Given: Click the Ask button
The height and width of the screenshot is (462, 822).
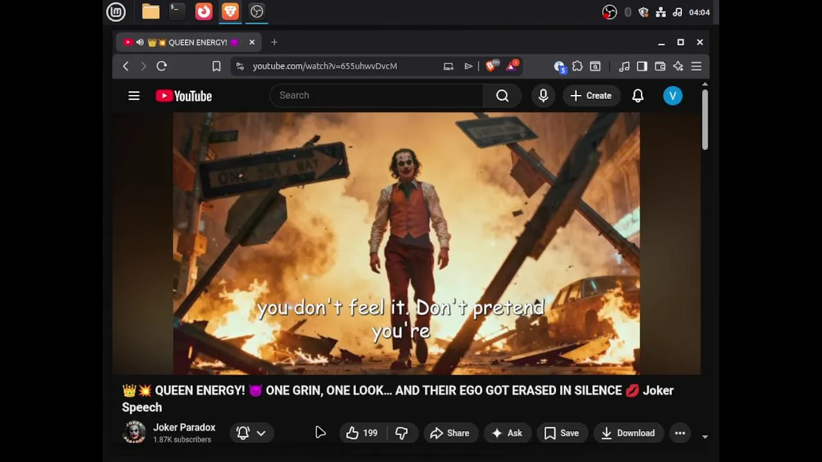Looking at the screenshot, I should [507, 433].
